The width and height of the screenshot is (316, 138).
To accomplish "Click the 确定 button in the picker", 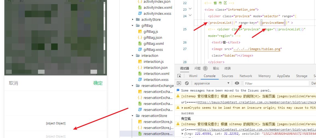I will pos(98,83).
